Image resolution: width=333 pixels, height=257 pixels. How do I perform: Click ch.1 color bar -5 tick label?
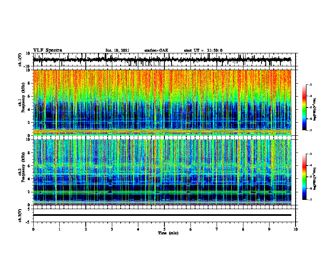point(310,108)
